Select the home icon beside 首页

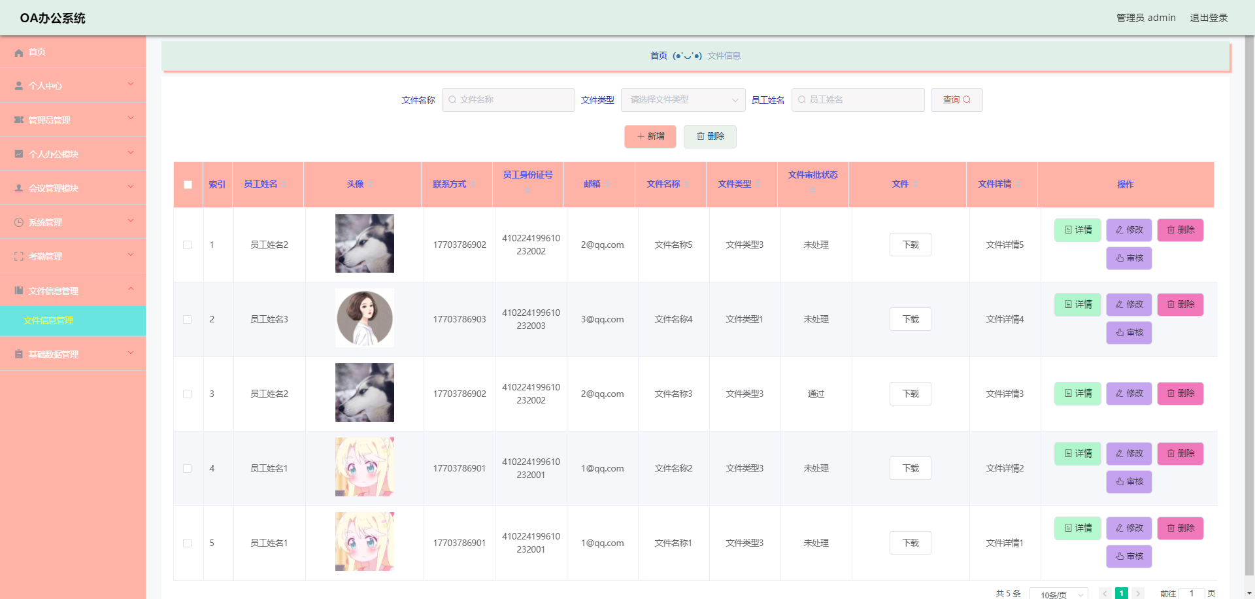point(18,52)
